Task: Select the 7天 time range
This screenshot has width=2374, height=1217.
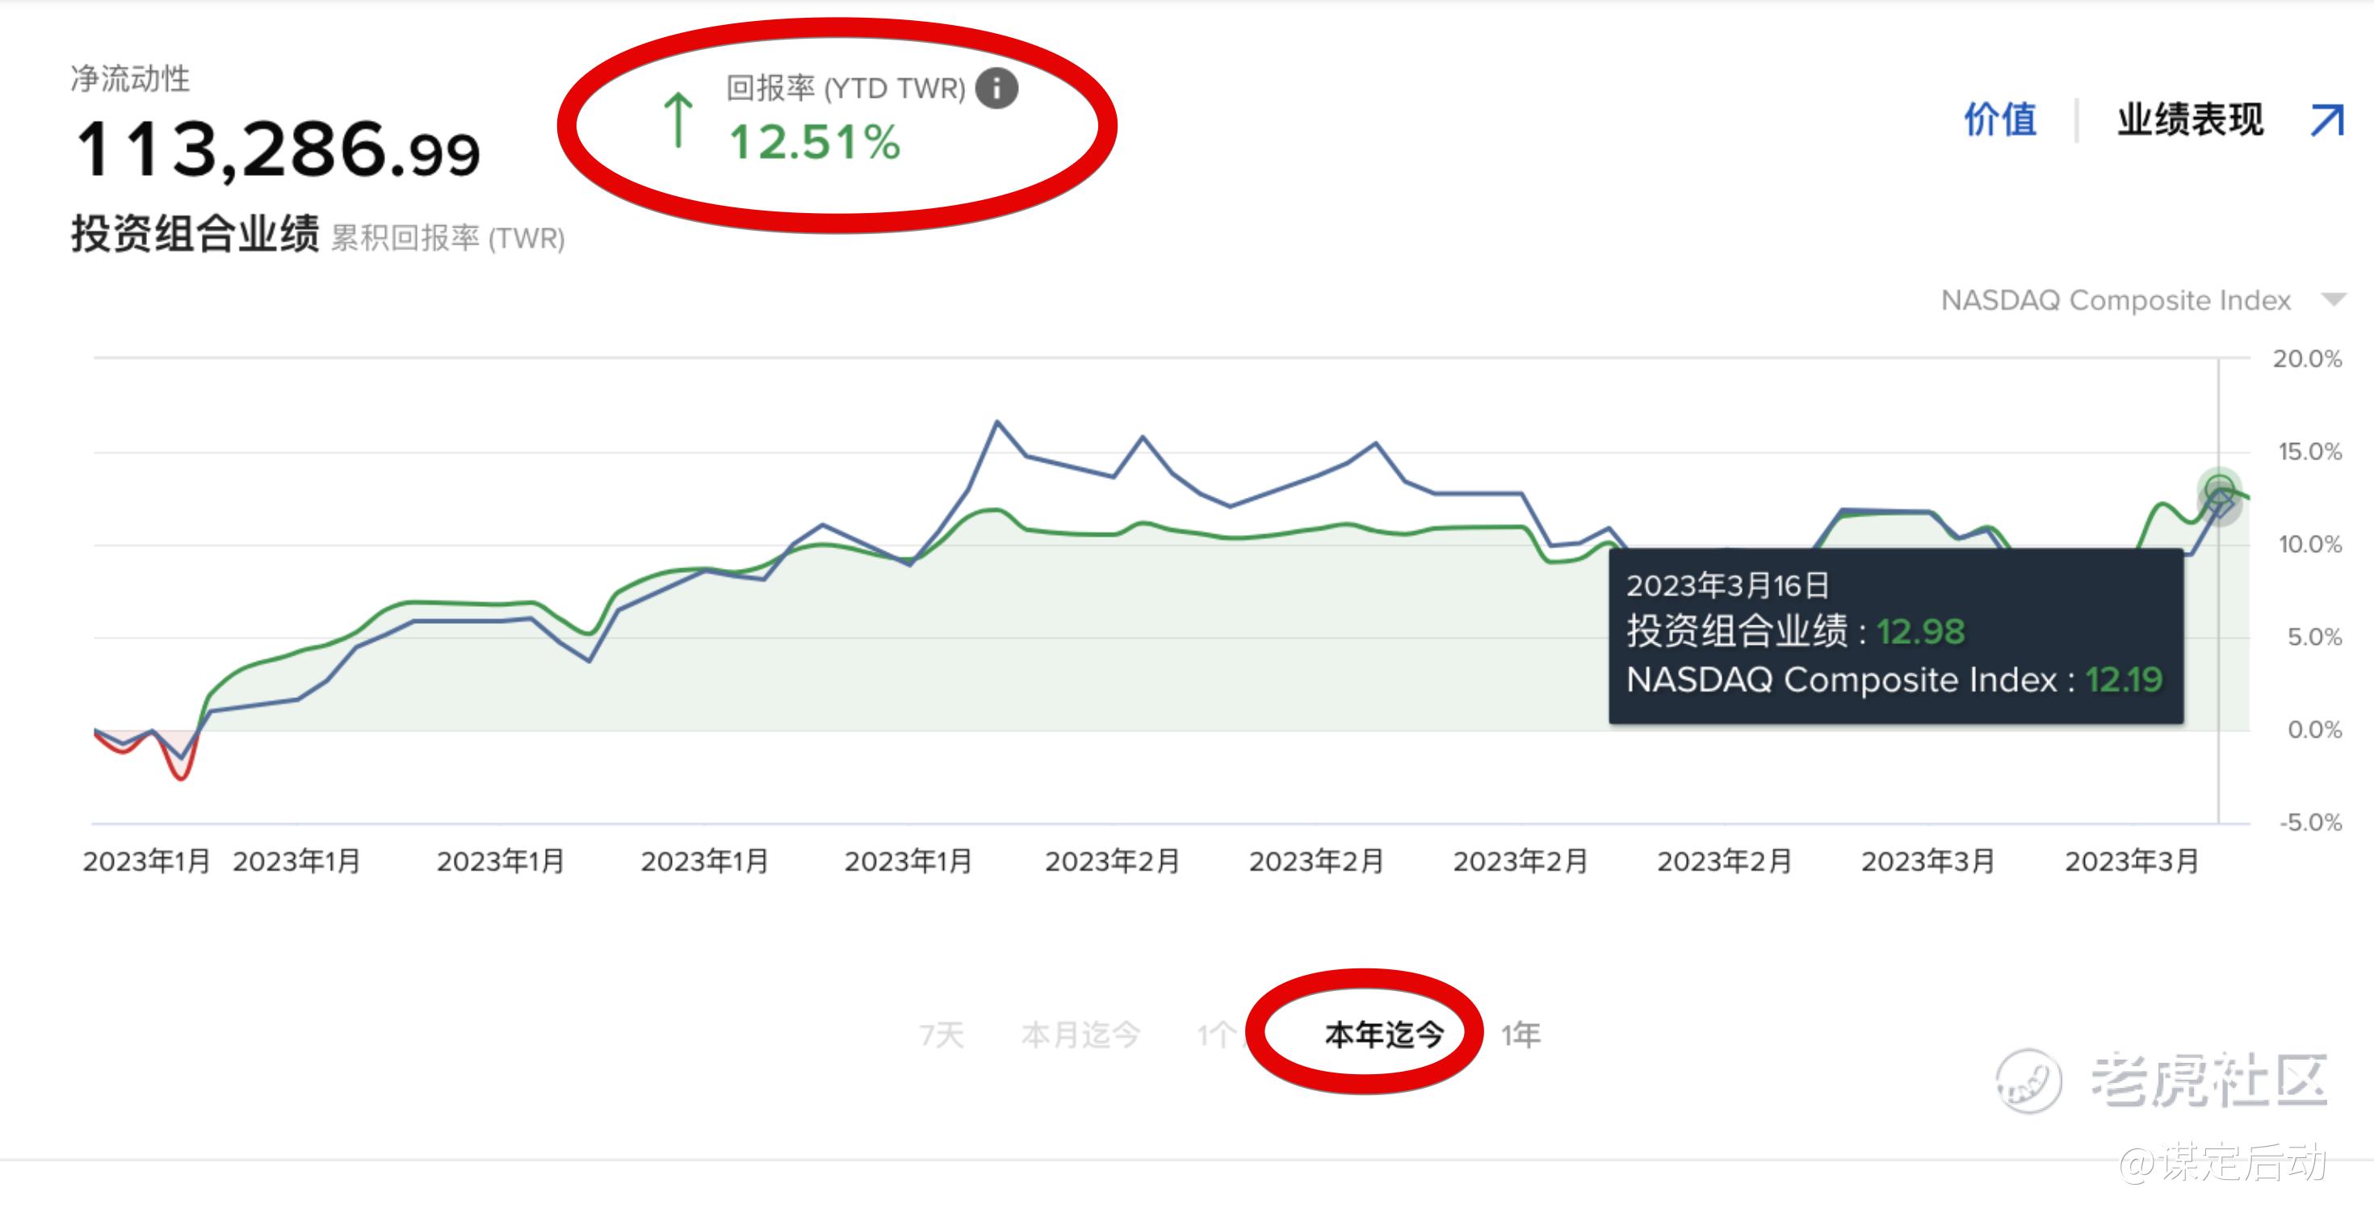Action: click(x=941, y=1035)
